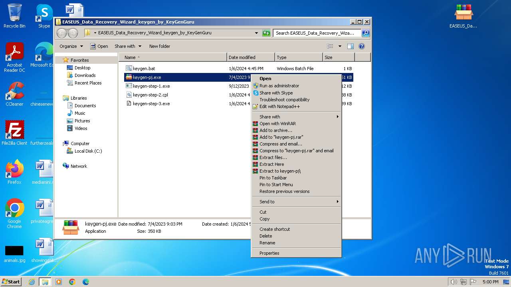Image resolution: width=511 pixels, height=287 pixels.
Task: Choose Extract Here entry
Action: click(x=296, y=164)
